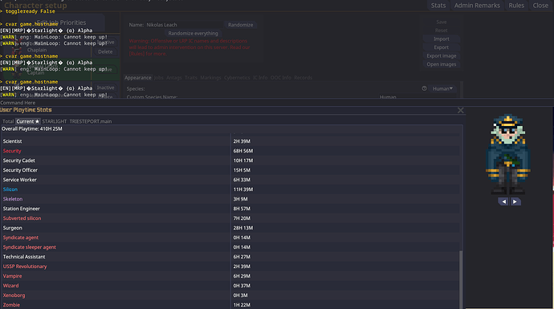Viewport: 554px width, 309px height.
Task: Click Export image
Action: pyautogui.click(x=442, y=56)
